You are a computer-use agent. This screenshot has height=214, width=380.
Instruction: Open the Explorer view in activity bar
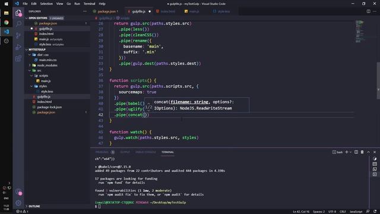coord(18,13)
